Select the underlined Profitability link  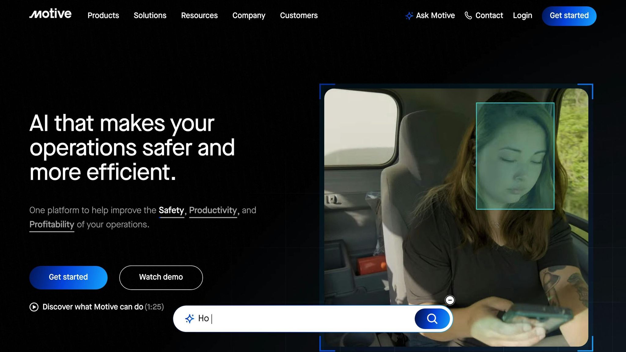(x=52, y=225)
